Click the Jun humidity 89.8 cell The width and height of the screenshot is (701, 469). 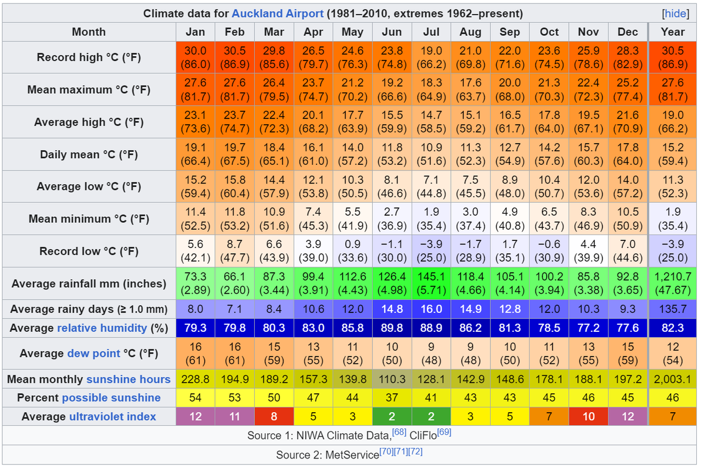click(392, 328)
